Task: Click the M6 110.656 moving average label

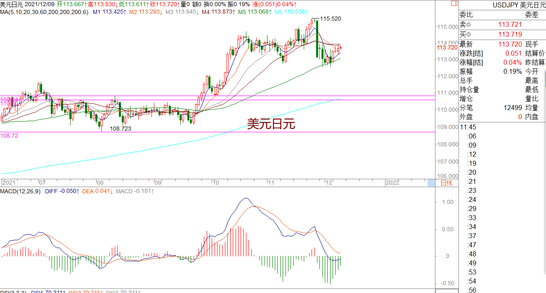Action: click(291, 12)
